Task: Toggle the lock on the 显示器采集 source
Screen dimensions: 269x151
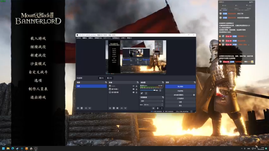Action: [x=137, y=92]
